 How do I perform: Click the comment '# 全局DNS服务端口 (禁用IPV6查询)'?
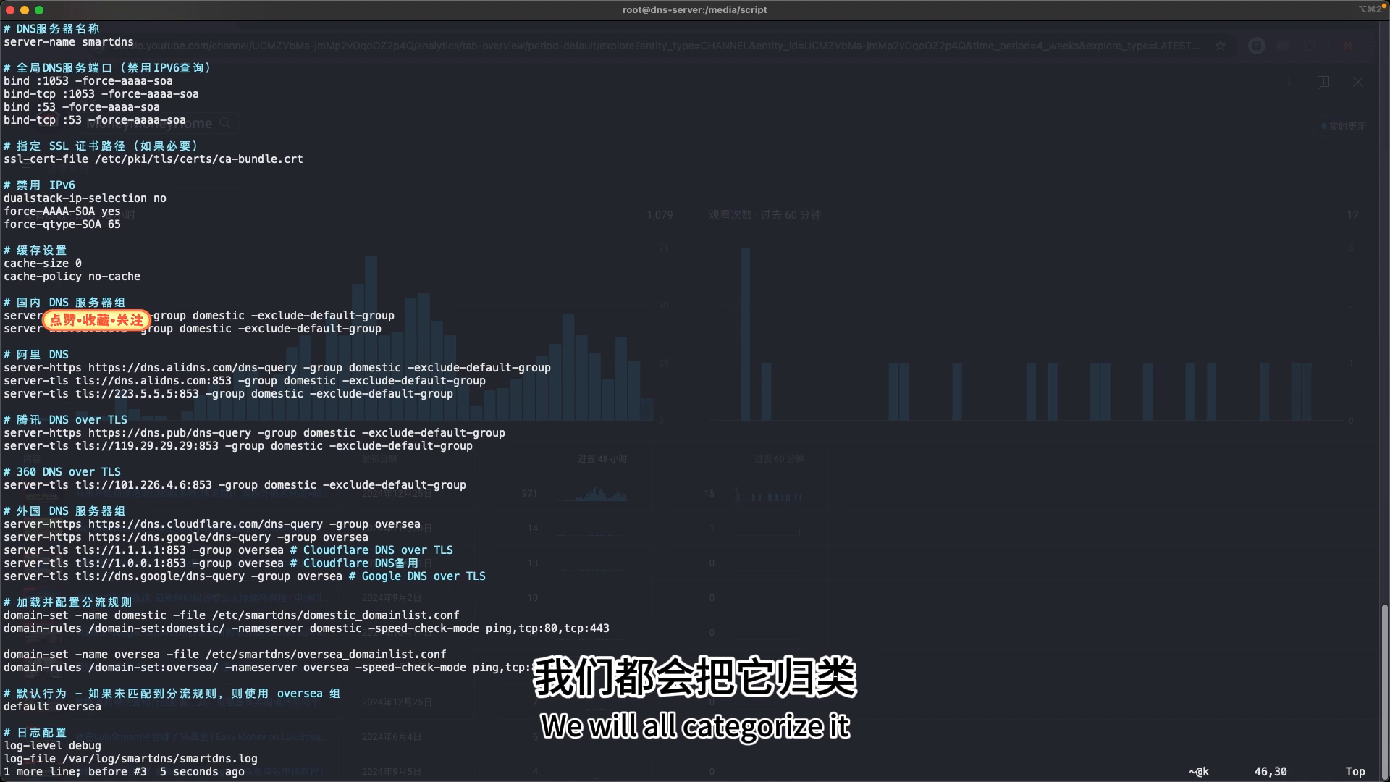(x=107, y=68)
